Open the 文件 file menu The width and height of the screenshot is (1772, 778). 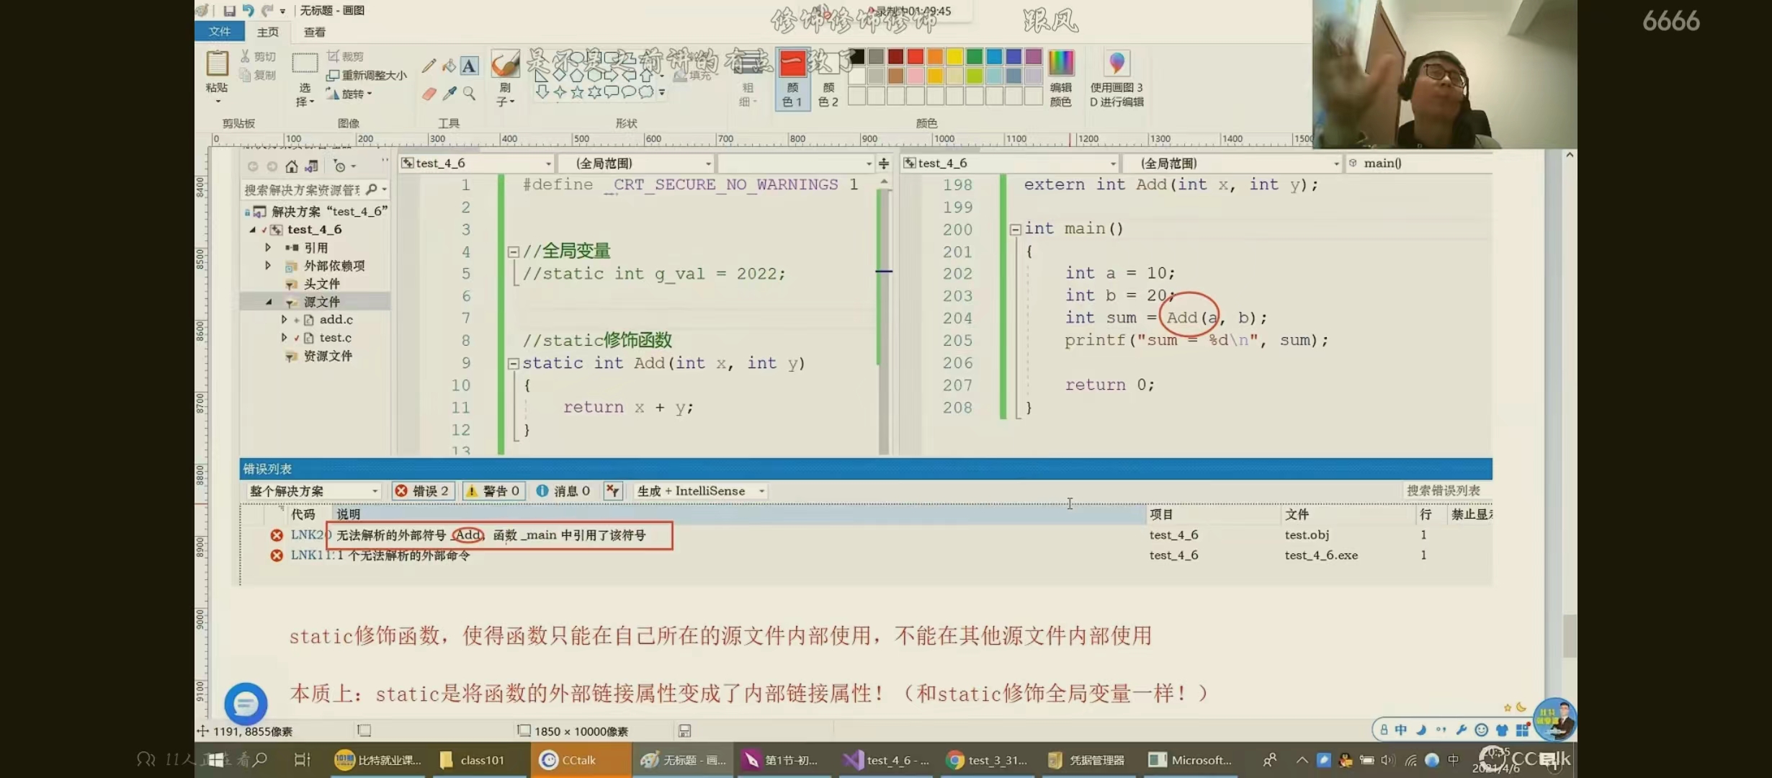[x=219, y=32]
